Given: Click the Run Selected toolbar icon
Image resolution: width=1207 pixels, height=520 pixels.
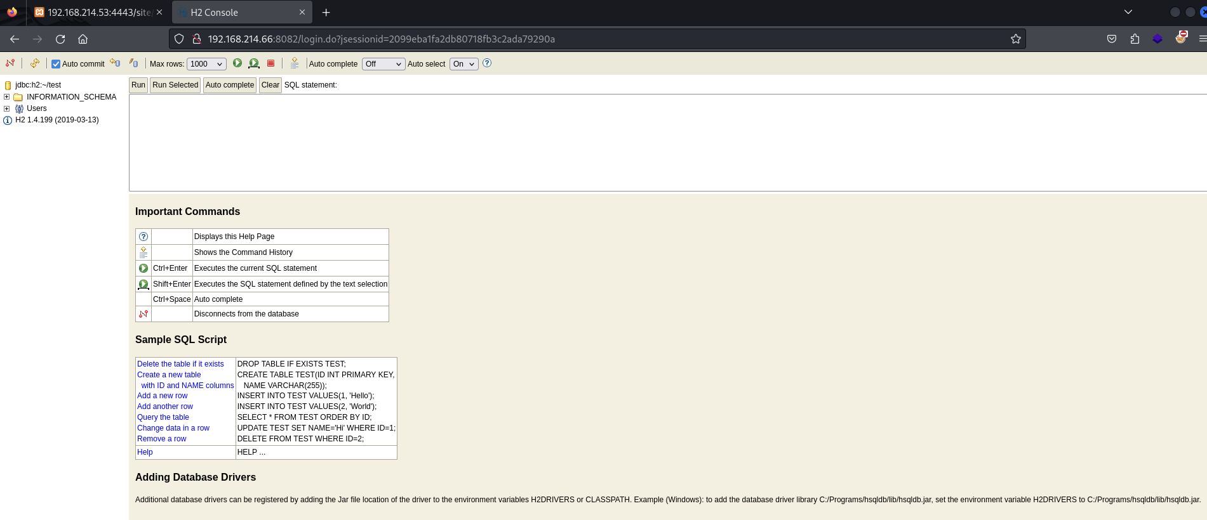Looking at the screenshot, I should point(254,63).
